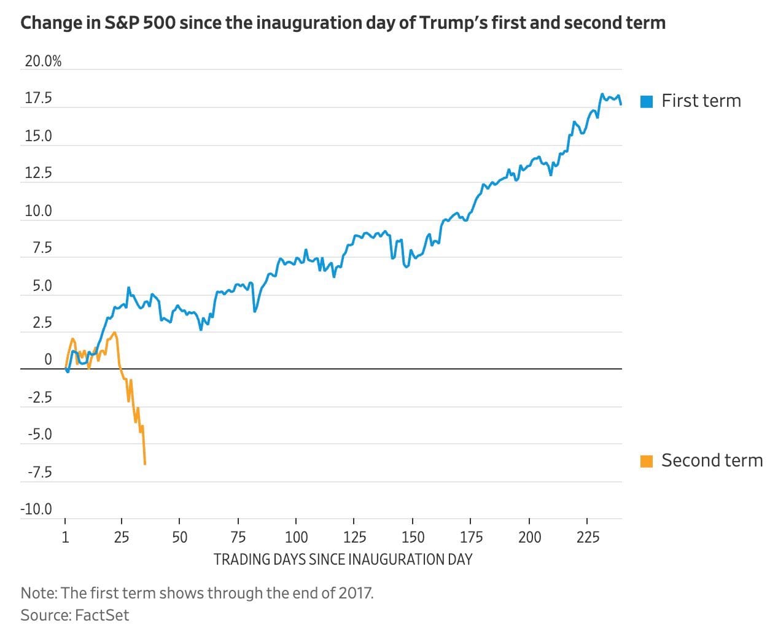Click the lowest endpoint of the orange line
The height and width of the screenshot is (631, 778).
[x=145, y=464]
